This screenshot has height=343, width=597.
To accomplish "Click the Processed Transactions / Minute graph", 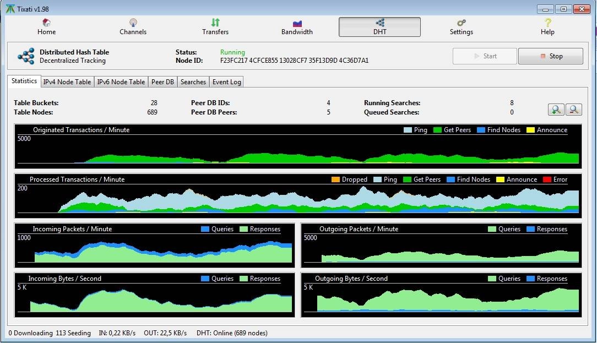I will [x=298, y=195].
